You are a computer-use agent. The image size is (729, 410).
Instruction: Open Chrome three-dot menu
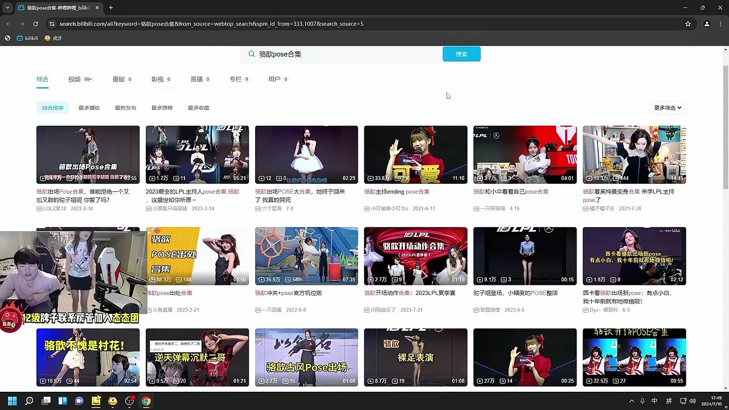click(720, 24)
